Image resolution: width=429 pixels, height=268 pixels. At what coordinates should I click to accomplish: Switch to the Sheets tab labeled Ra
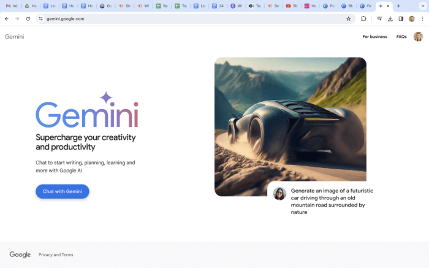pos(161,6)
